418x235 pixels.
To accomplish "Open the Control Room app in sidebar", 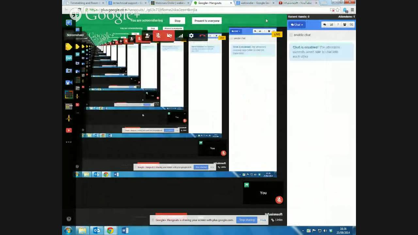I will 69,95.
